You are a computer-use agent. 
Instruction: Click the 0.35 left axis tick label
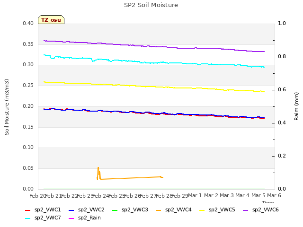(x=28, y=44)
